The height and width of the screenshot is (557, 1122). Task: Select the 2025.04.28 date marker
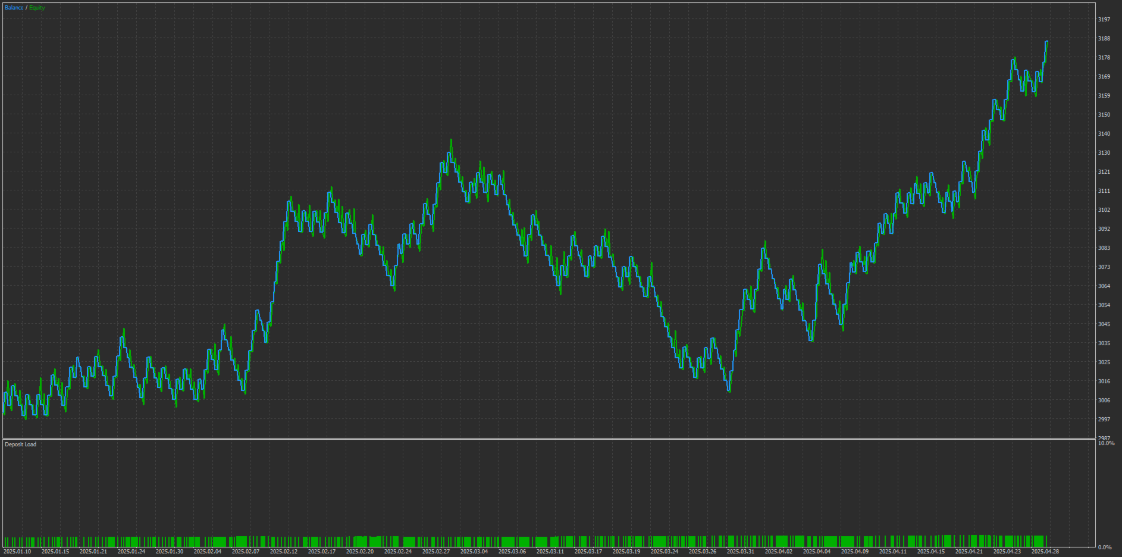1045,552
